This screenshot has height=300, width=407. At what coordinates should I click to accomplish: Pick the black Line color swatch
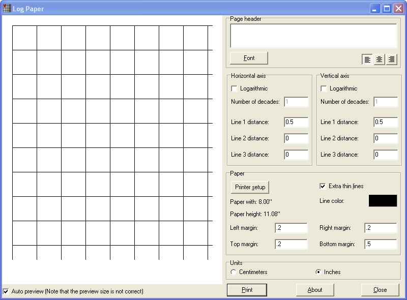click(383, 201)
